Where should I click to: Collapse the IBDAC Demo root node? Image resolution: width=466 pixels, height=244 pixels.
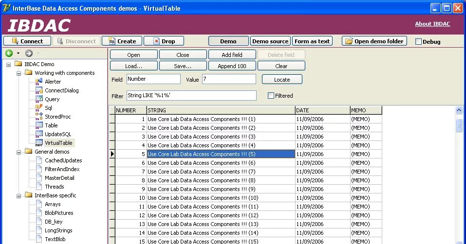[x=9, y=64]
